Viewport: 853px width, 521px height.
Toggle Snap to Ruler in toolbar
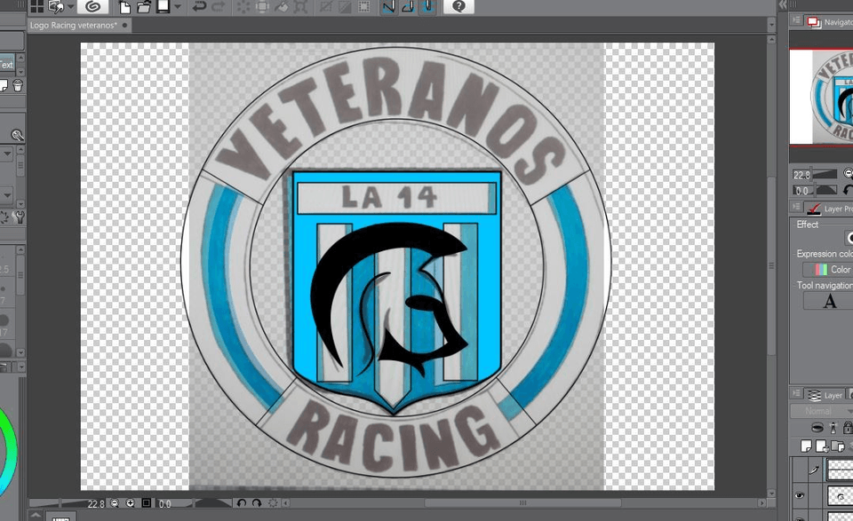point(388,6)
